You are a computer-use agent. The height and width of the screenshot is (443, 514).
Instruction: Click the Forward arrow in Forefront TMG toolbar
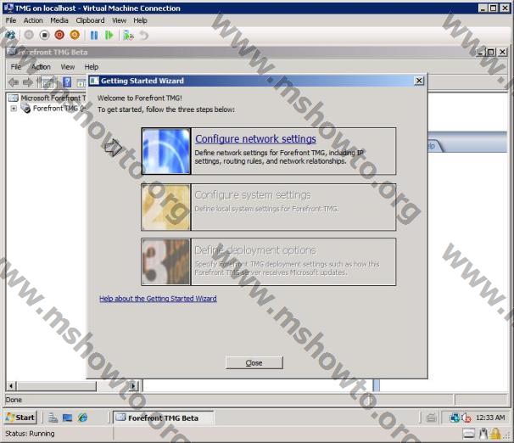tap(28, 82)
